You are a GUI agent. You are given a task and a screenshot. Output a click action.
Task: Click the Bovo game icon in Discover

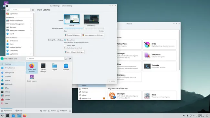tap(147, 95)
